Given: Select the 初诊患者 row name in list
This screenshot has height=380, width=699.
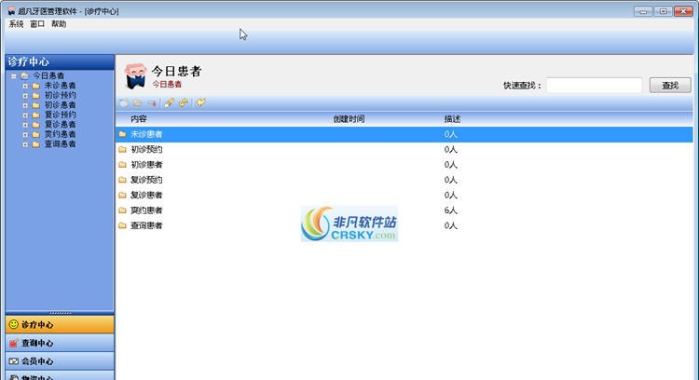Looking at the screenshot, I should pyautogui.click(x=146, y=164).
